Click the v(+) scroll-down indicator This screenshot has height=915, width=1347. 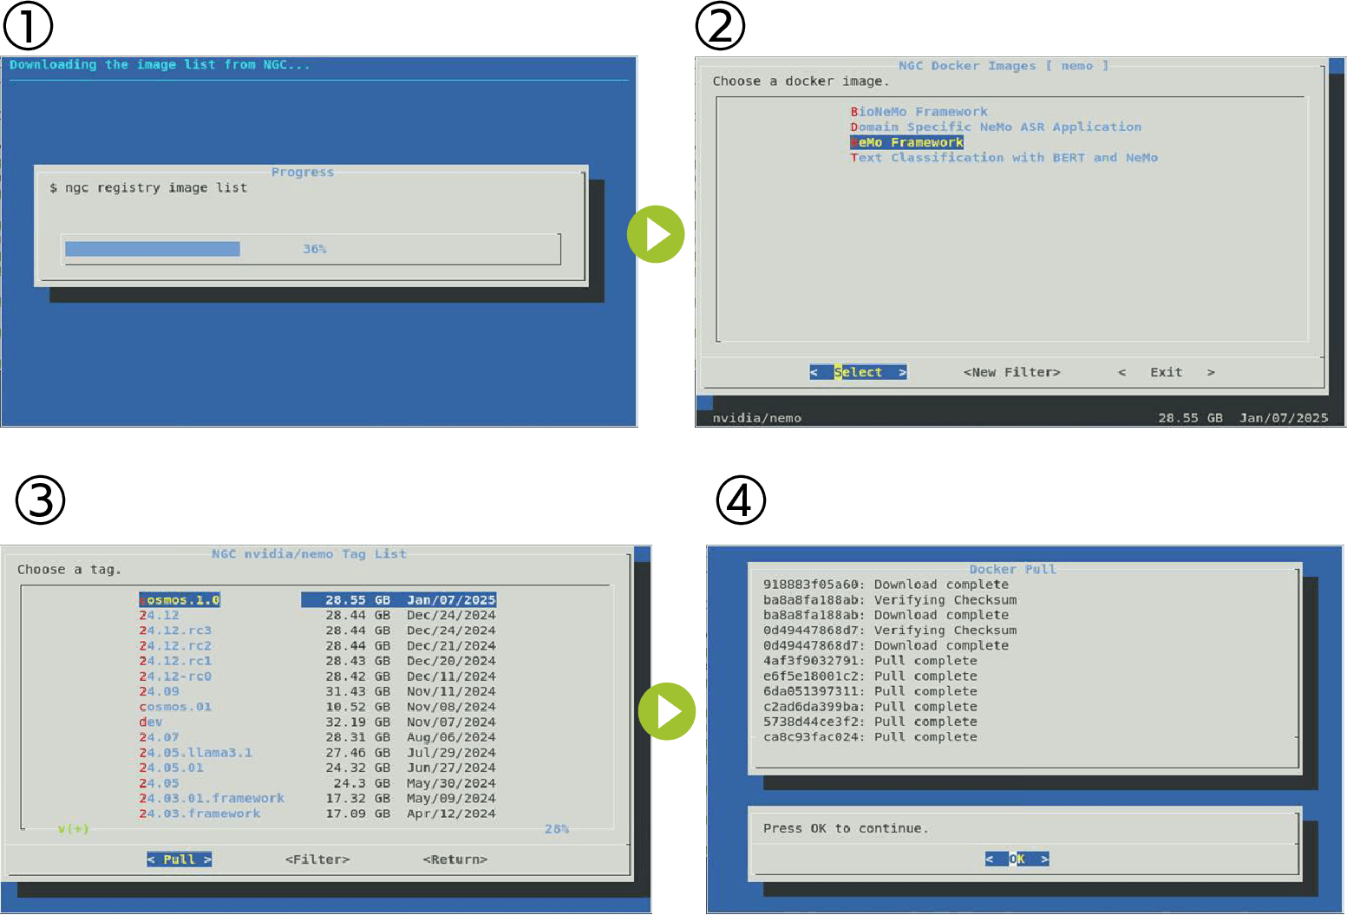tap(73, 829)
